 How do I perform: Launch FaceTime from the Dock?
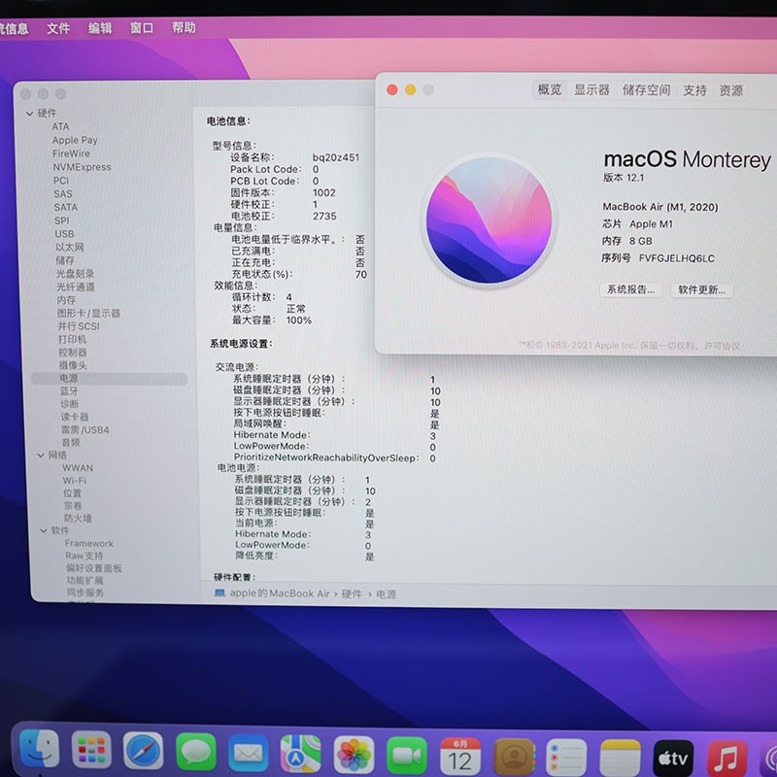pos(405,753)
